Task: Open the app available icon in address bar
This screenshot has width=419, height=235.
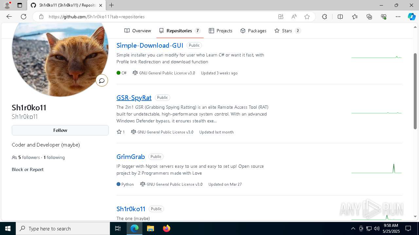Action: (281, 17)
